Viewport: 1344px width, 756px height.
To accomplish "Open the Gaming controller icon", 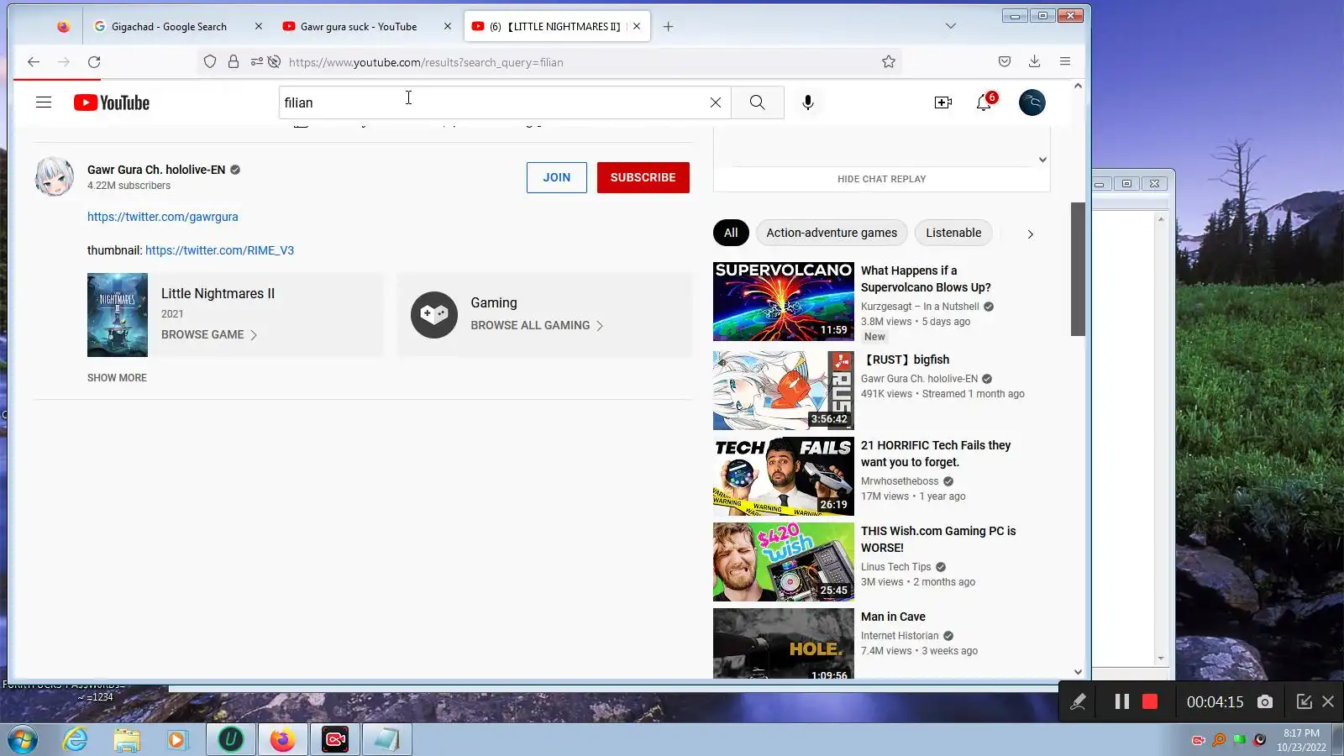I will tap(434, 315).
